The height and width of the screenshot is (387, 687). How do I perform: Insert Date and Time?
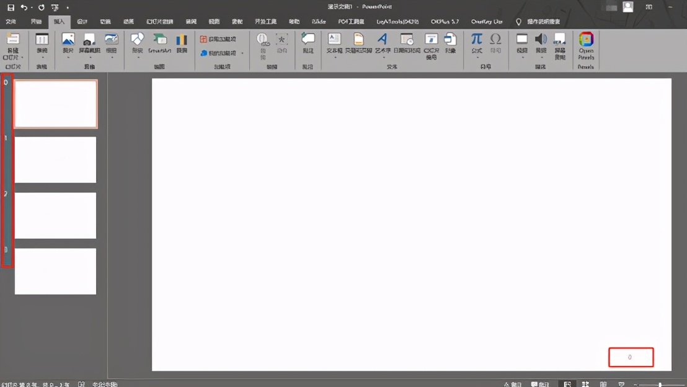[407, 44]
